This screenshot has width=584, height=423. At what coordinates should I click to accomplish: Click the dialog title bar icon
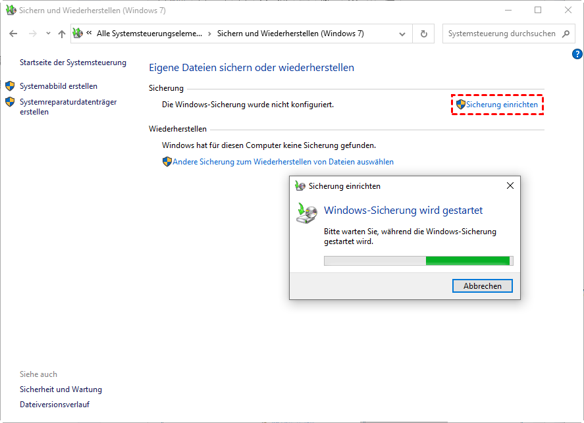(x=300, y=186)
